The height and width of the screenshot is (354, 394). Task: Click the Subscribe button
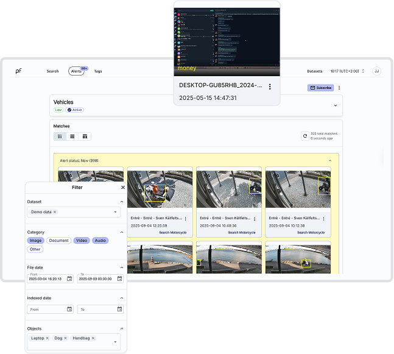pyautogui.click(x=320, y=88)
